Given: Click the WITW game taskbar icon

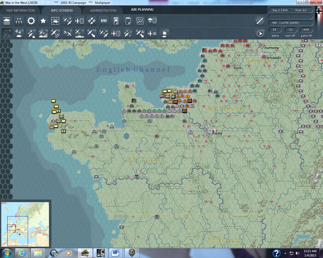Looking at the screenshot, I should point(85,253).
